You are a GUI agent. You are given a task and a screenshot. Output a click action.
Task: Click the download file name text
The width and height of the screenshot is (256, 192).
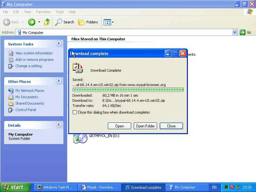coord(119,85)
